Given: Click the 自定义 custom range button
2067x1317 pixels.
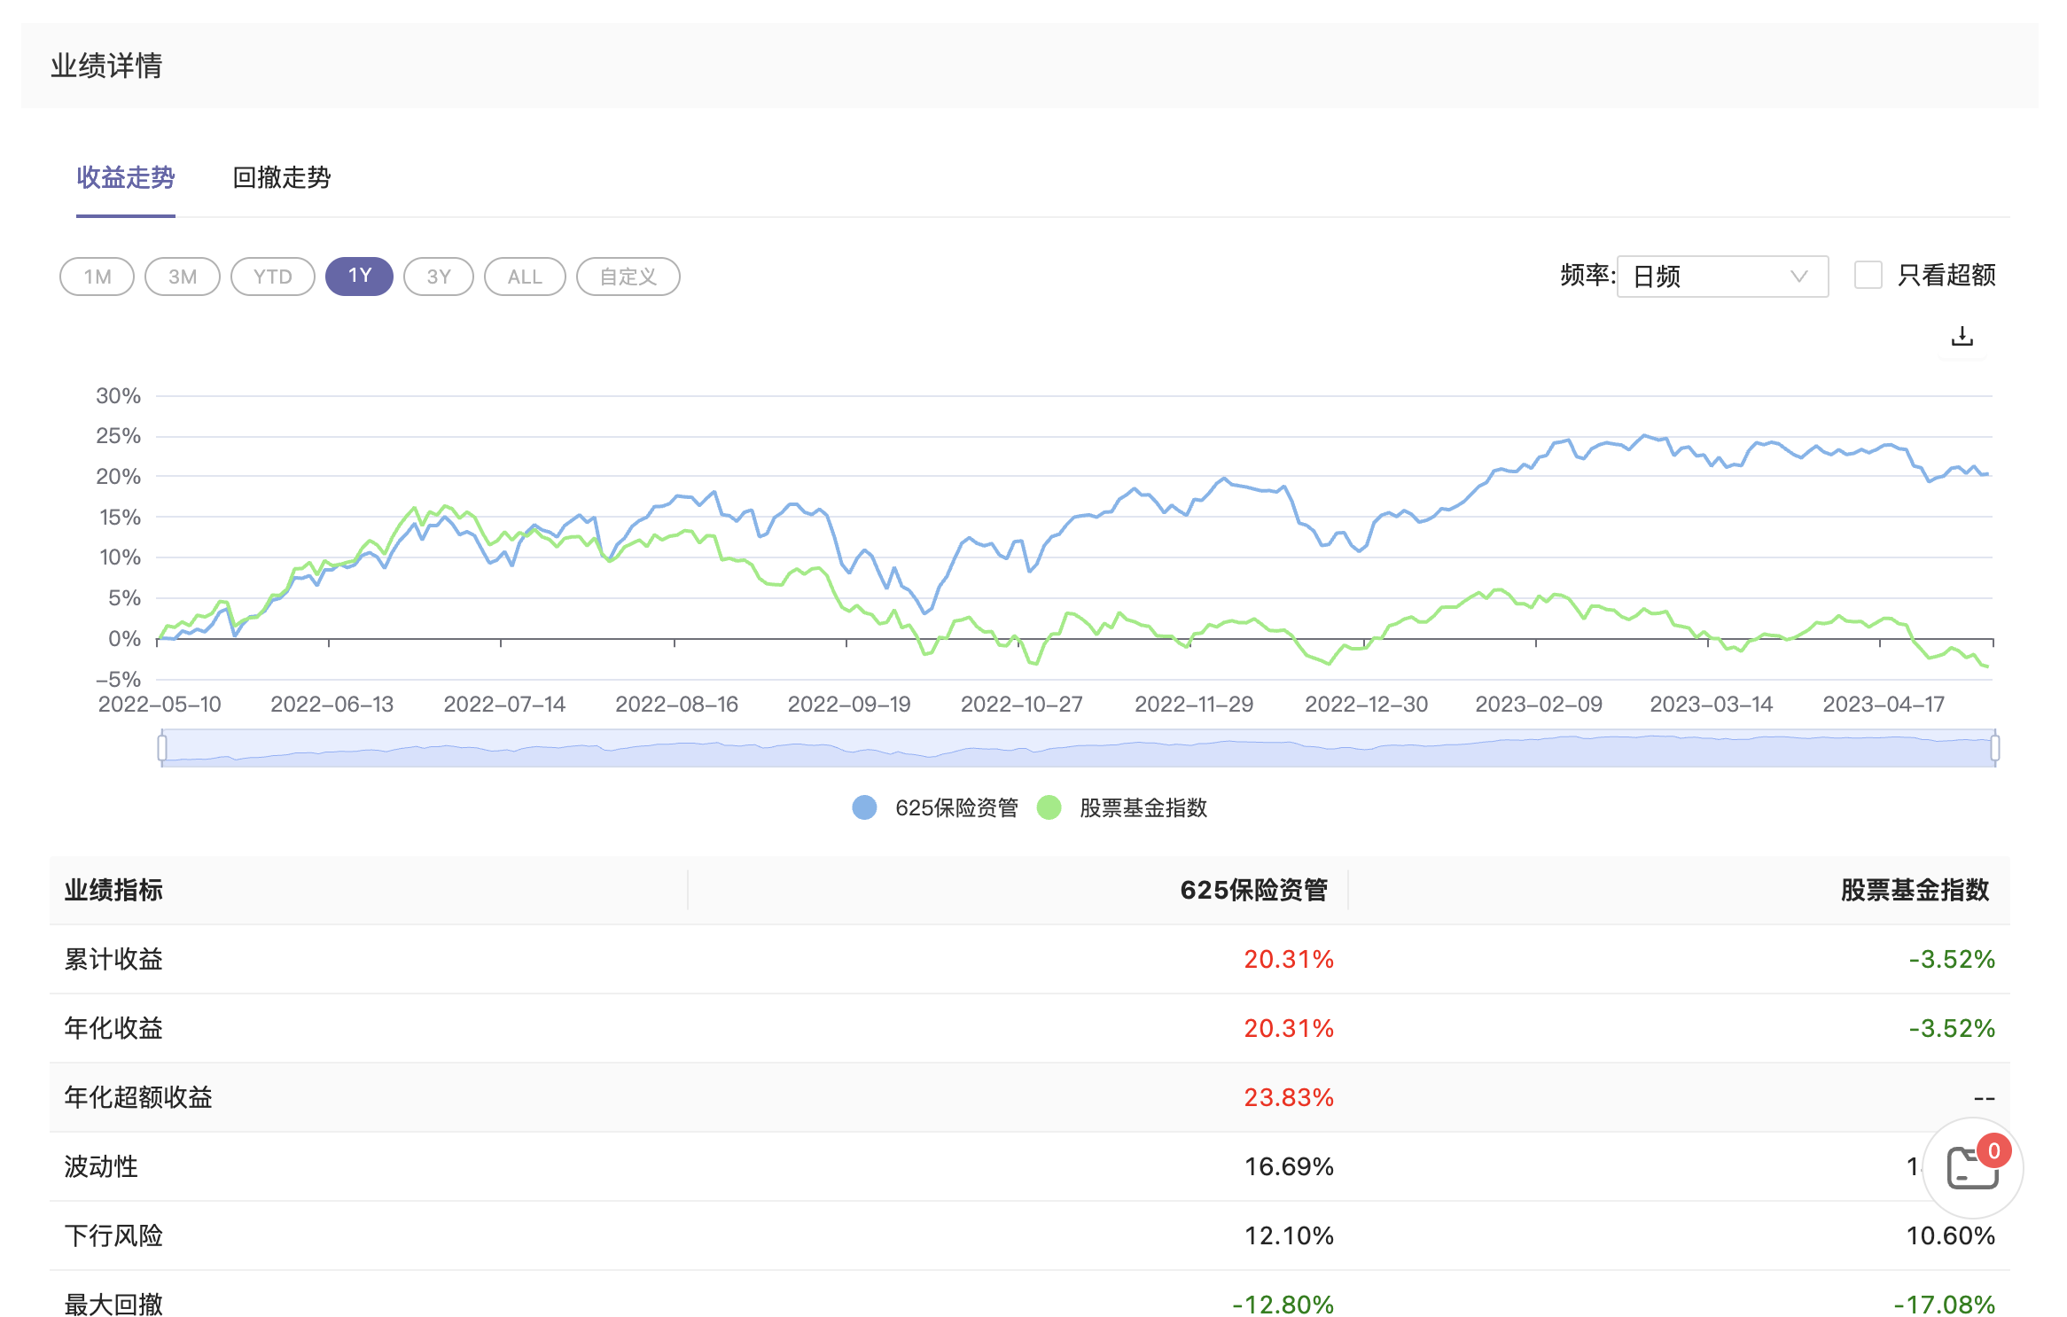Looking at the screenshot, I should [x=628, y=277].
